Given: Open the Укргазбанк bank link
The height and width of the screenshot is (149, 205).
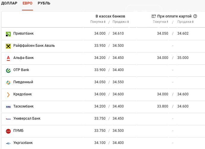Looking at the screenshot, I should pyautogui.click(x=23, y=143).
